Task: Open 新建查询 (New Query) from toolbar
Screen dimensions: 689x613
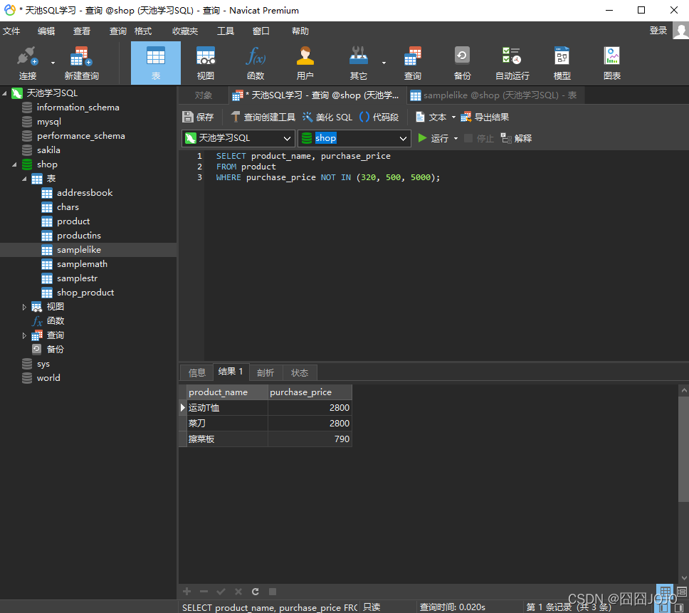Action: [x=81, y=63]
